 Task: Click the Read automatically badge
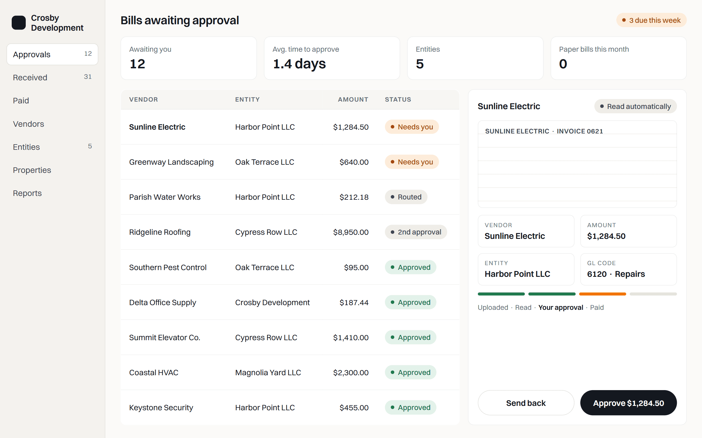click(x=635, y=106)
